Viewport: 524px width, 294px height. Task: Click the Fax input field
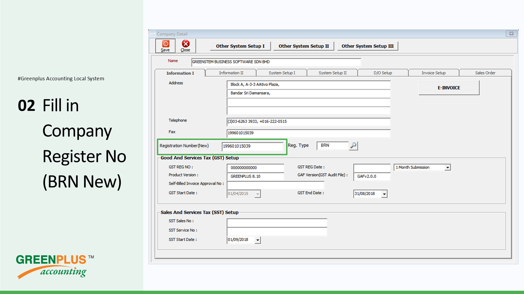click(x=308, y=133)
